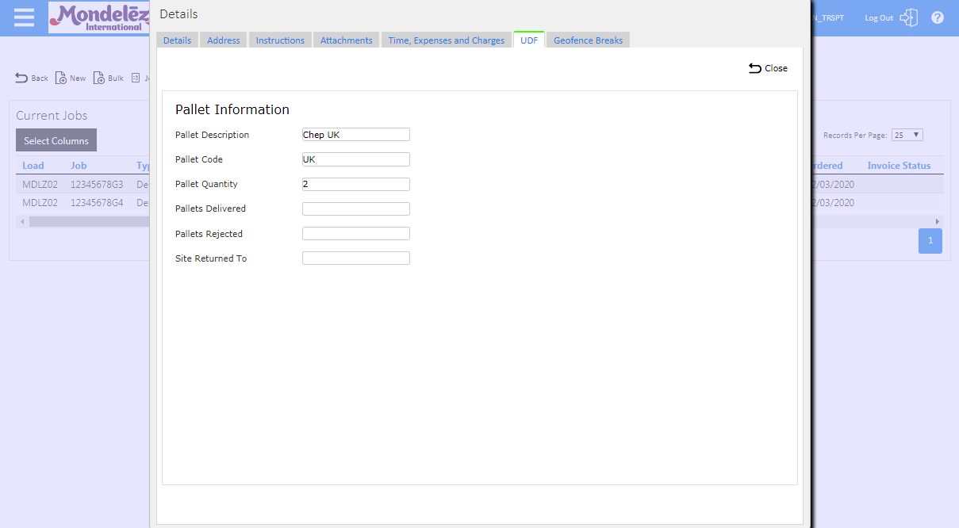Click the Back text link
Image resolution: width=959 pixels, height=528 pixels.
coord(40,78)
